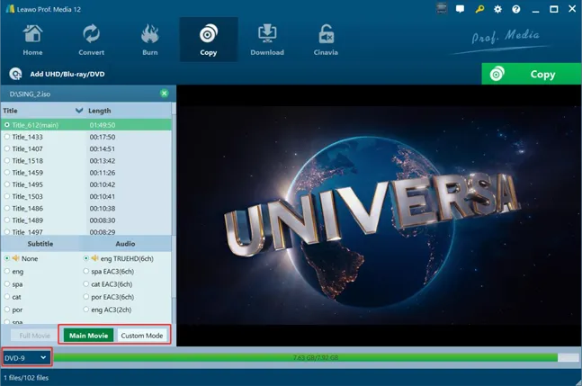The image size is (582, 386).
Task: Switch to Custom Mode
Action: point(142,336)
